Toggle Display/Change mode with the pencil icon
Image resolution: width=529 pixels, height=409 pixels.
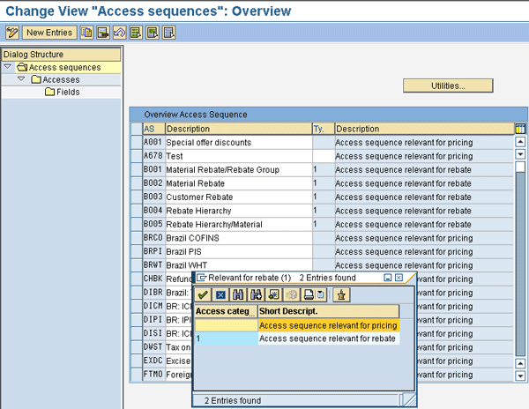coord(12,33)
